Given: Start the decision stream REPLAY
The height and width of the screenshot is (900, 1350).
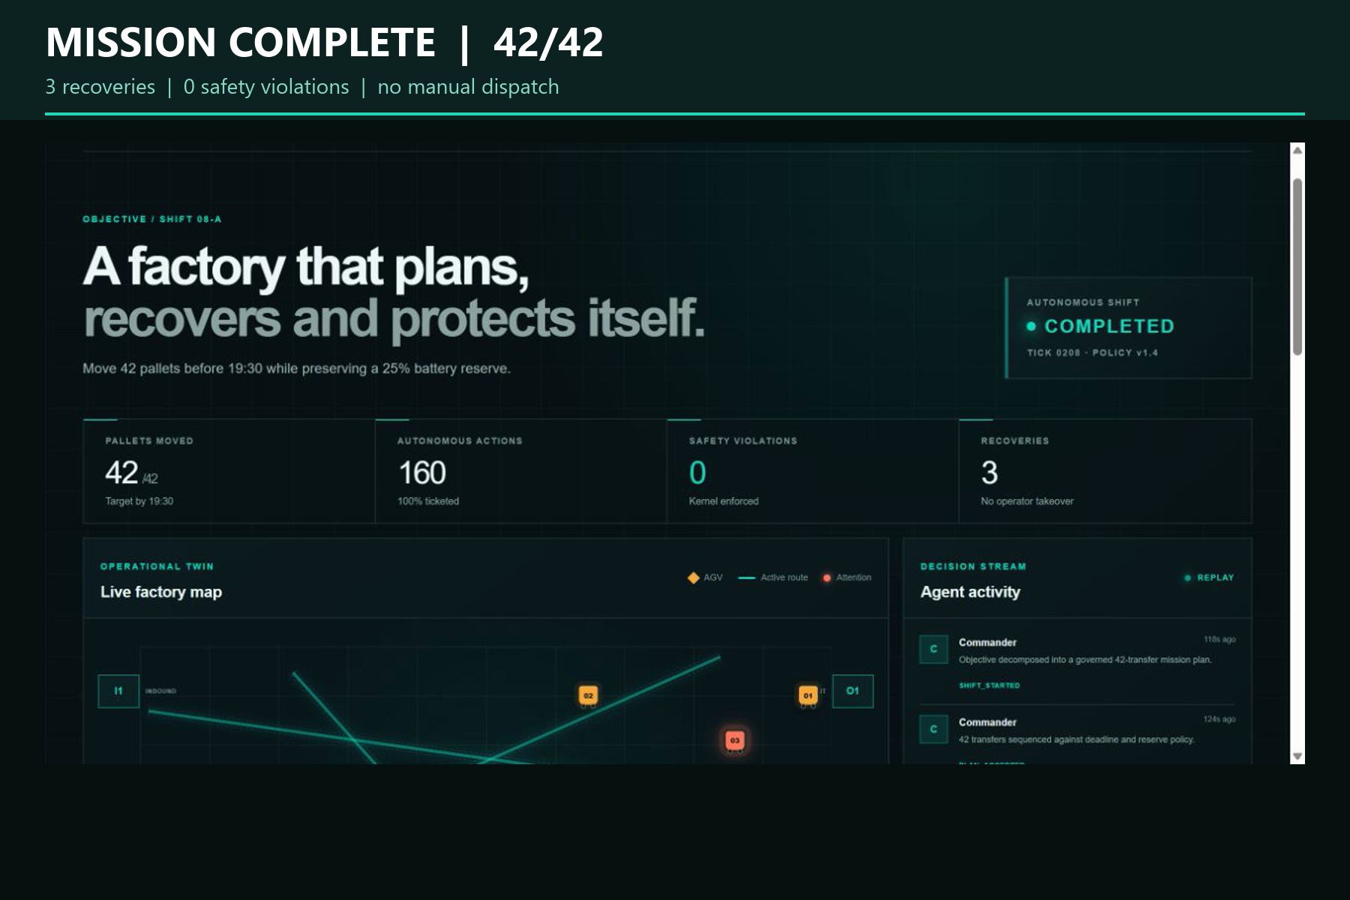Looking at the screenshot, I should tap(1209, 577).
